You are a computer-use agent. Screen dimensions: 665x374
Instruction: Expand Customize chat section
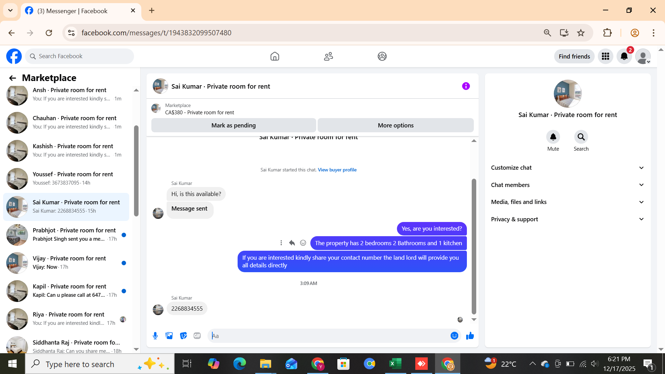pyautogui.click(x=567, y=168)
